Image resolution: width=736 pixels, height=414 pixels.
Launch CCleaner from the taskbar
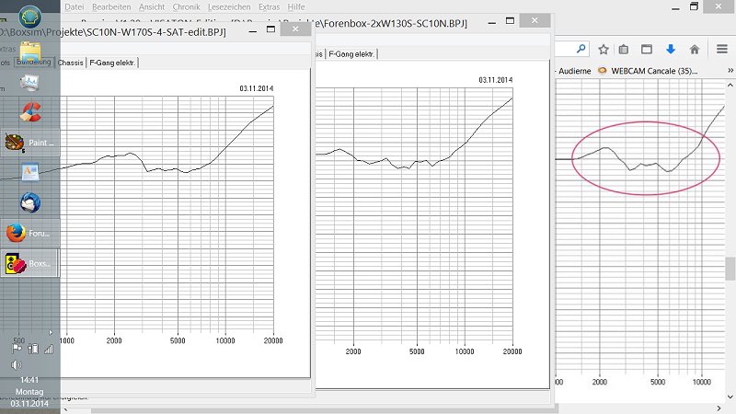pyautogui.click(x=29, y=111)
